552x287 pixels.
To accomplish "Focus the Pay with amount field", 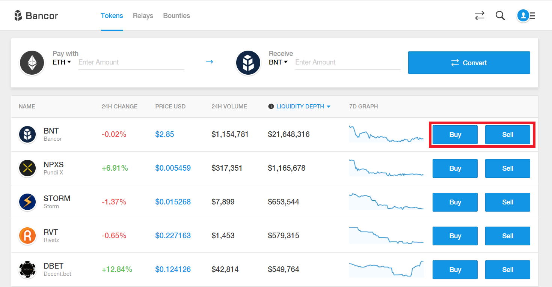I will click(x=131, y=62).
